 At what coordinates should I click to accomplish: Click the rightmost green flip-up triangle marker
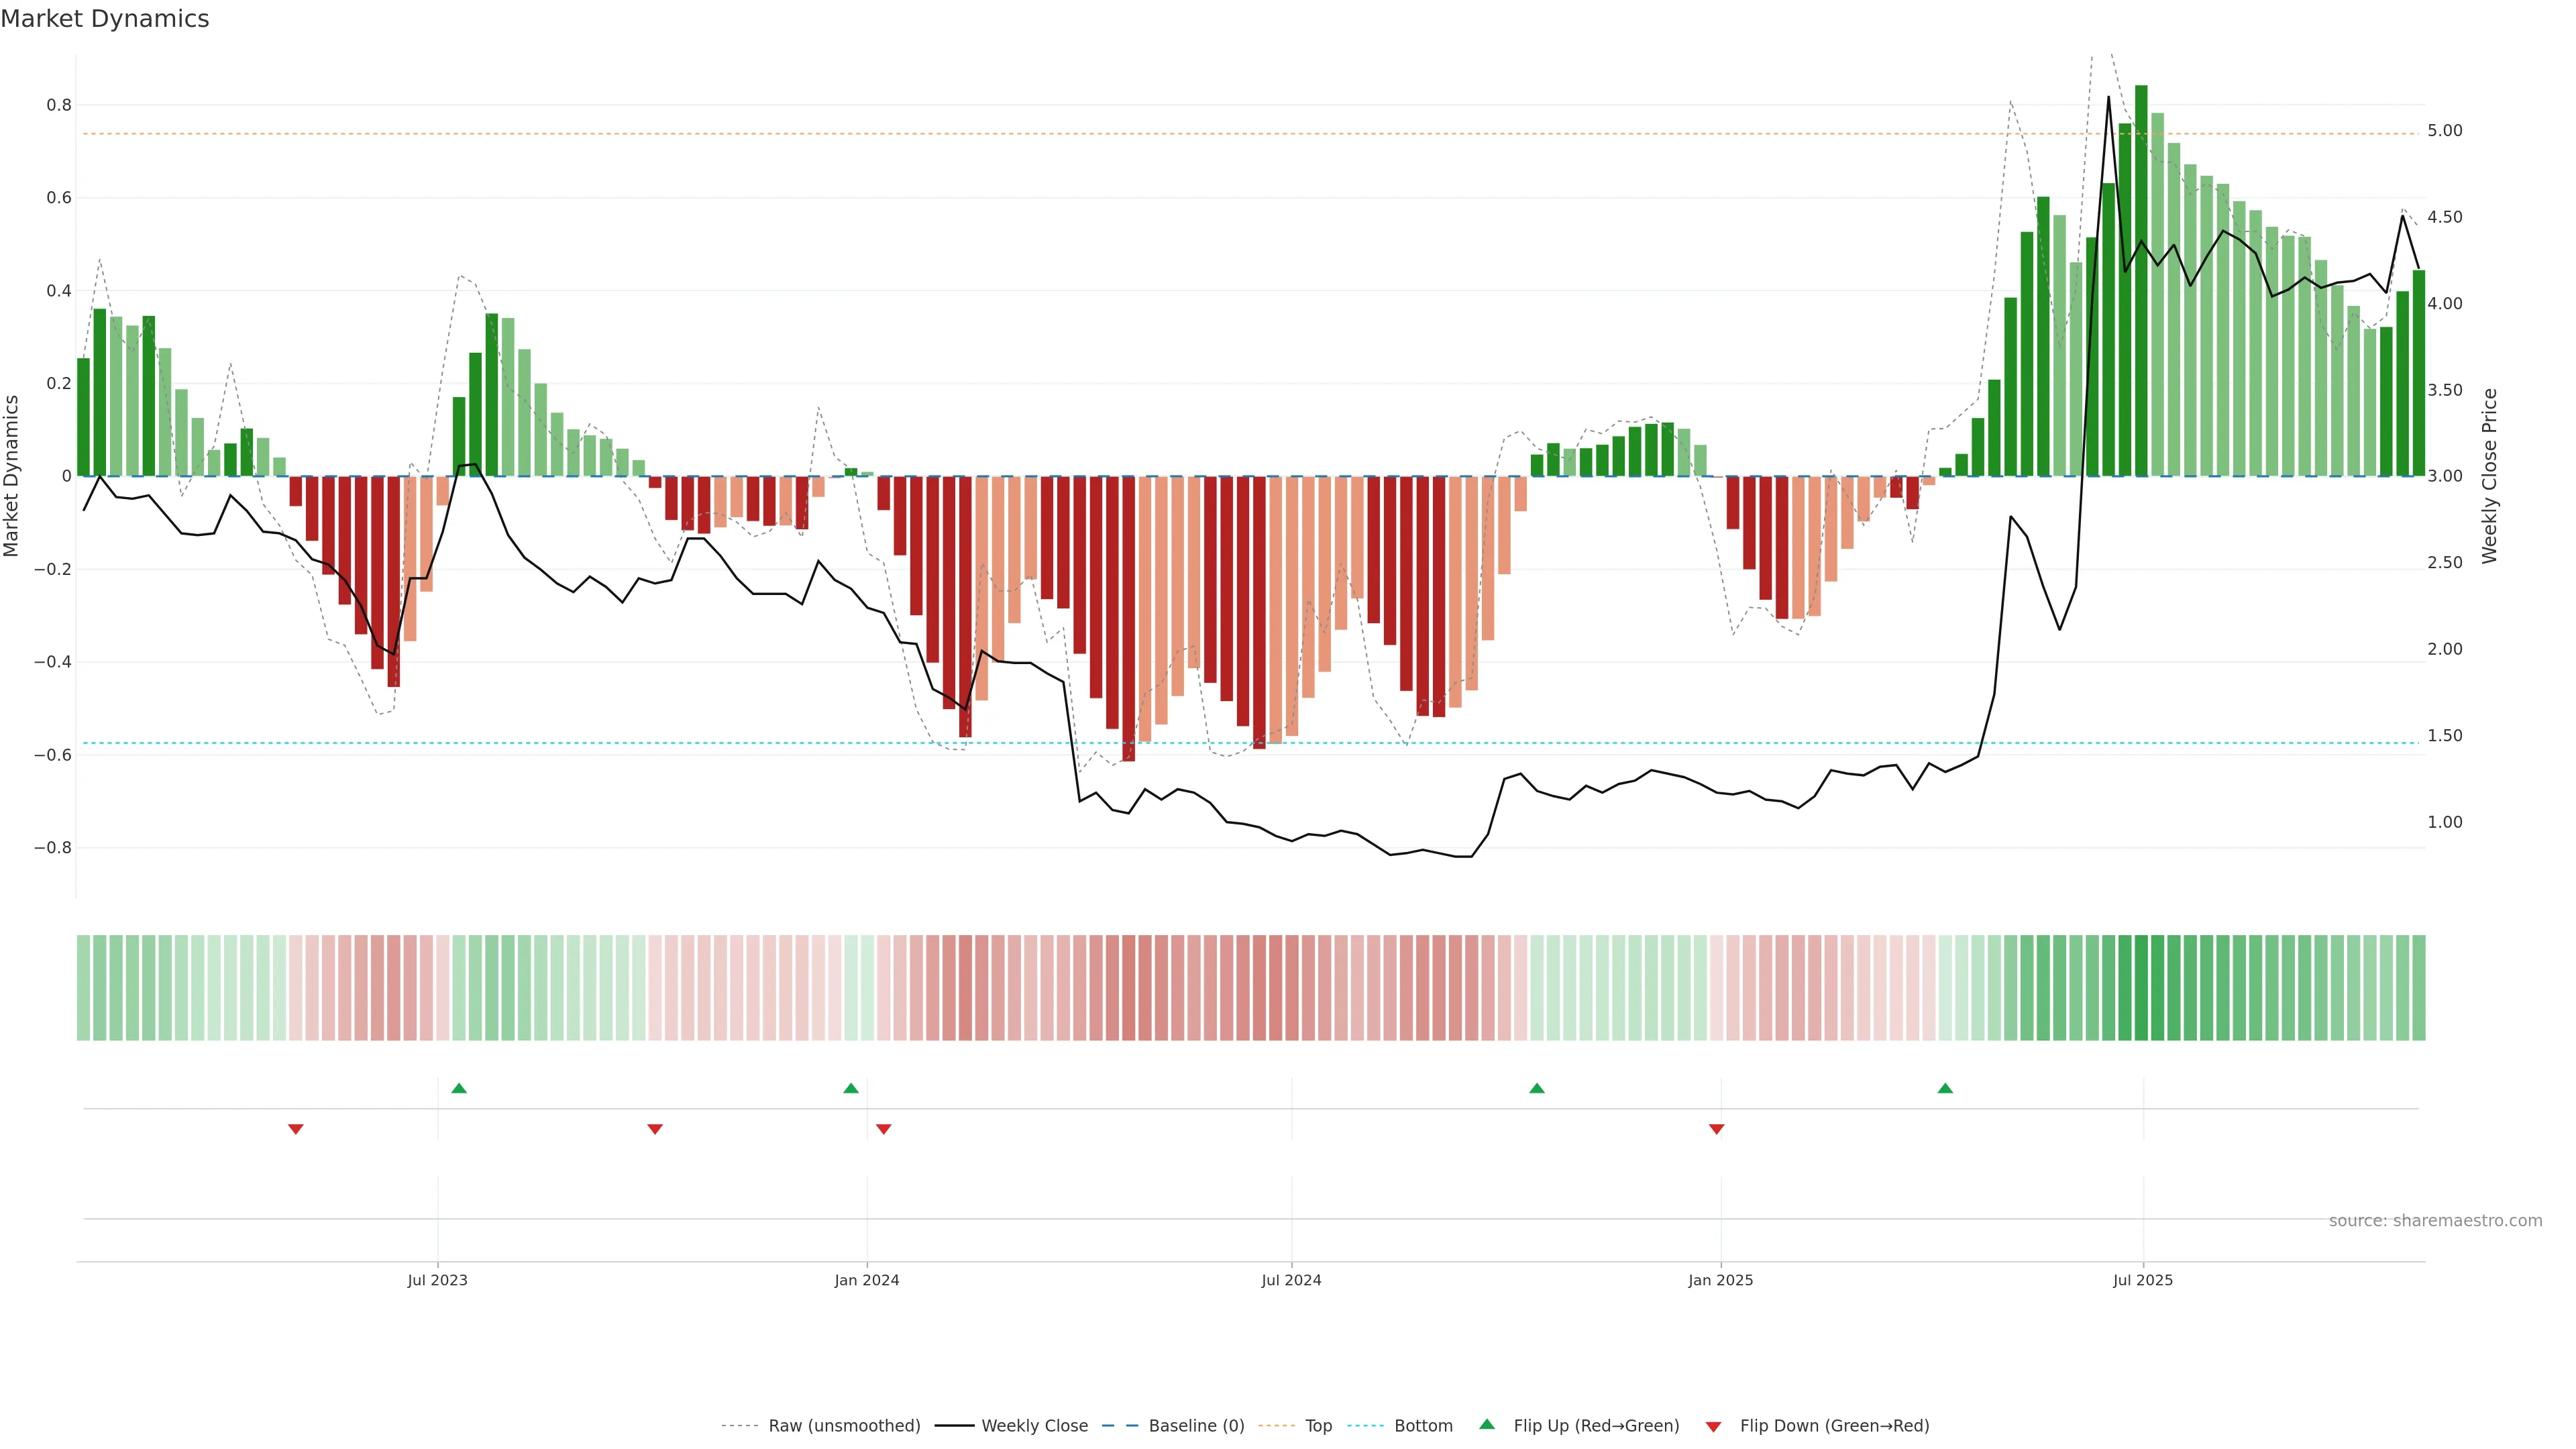pos(1945,1088)
